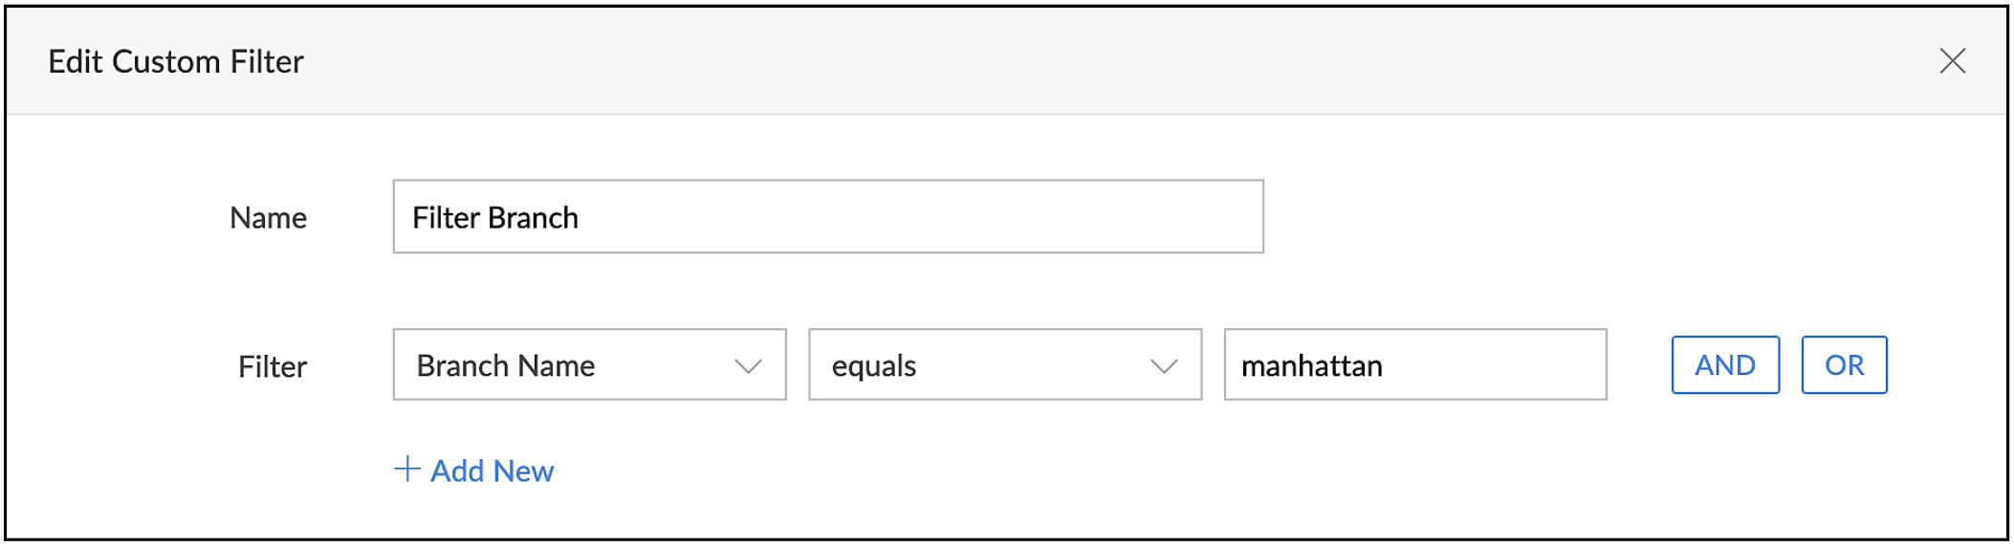Image resolution: width=2014 pixels, height=547 pixels.
Task: Click the Add New filter link
Action: coord(492,470)
